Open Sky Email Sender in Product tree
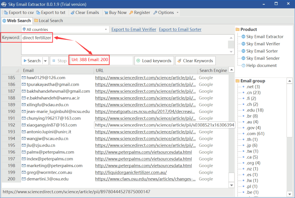 [x=263, y=58]
